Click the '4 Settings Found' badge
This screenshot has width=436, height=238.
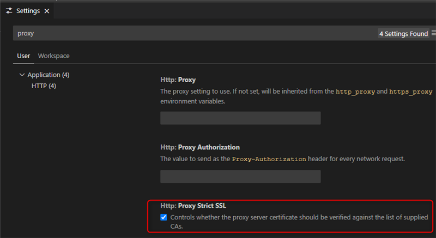(403, 34)
